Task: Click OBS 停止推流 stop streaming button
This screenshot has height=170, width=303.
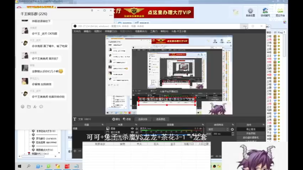Action: pyautogui.click(x=251, y=129)
